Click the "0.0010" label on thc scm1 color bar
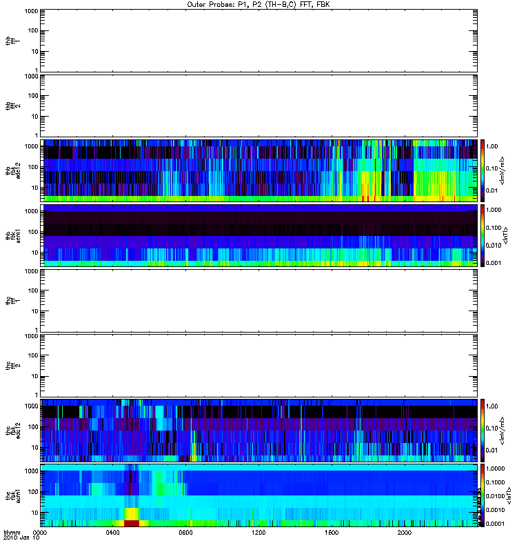This screenshot has height=552, width=517. [495, 510]
